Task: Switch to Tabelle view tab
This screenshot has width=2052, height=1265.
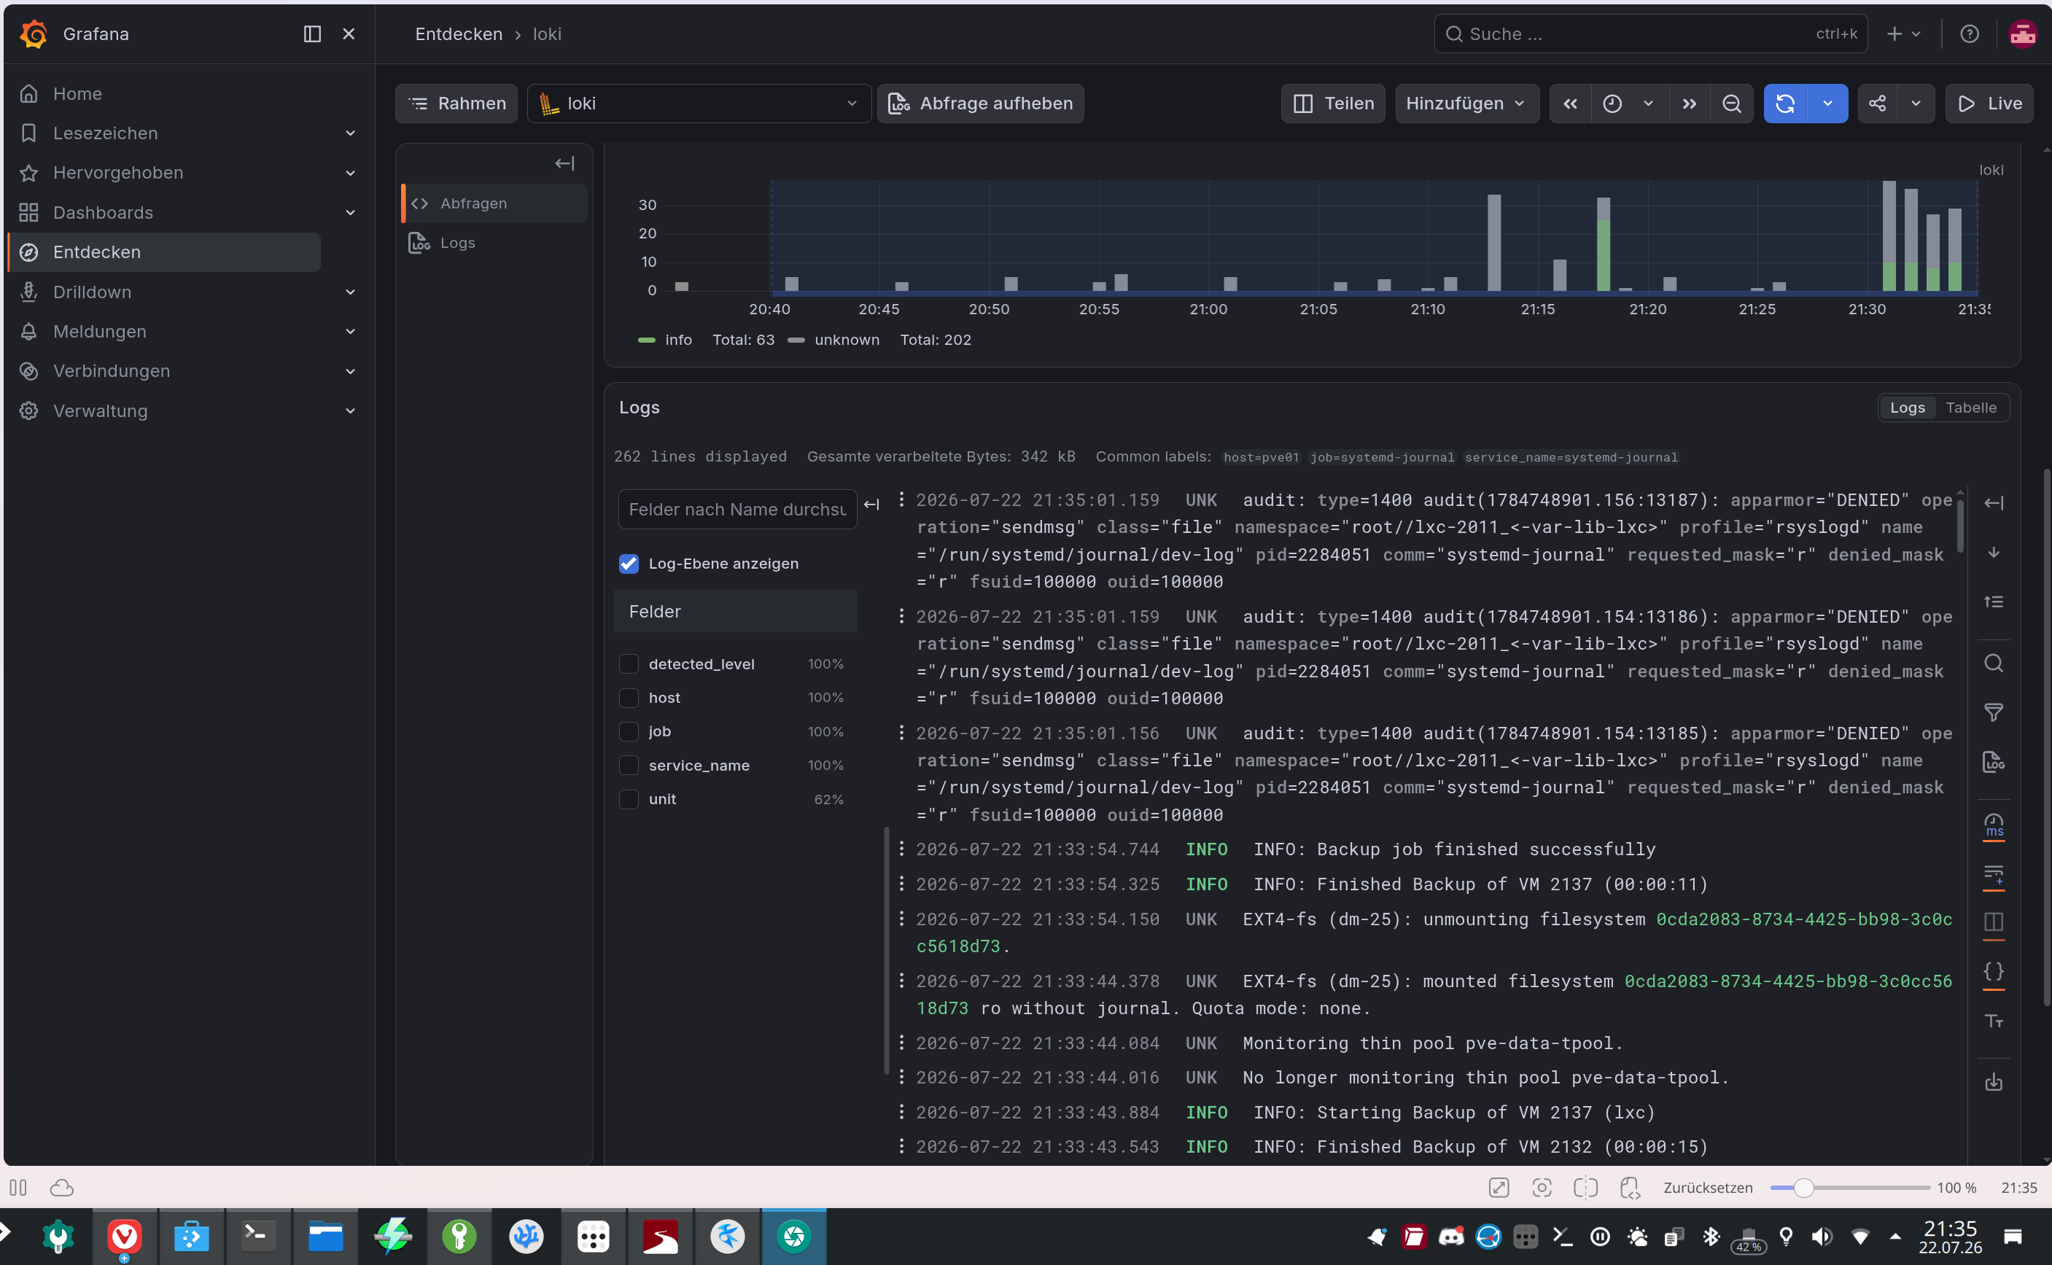Action: click(1971, 408)
